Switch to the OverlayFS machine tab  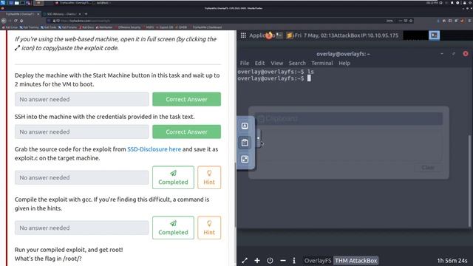pos(318,261)
